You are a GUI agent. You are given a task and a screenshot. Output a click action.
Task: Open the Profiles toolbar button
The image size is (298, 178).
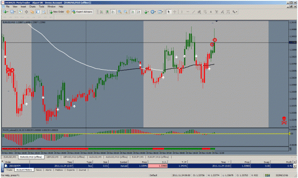(12, 12)
